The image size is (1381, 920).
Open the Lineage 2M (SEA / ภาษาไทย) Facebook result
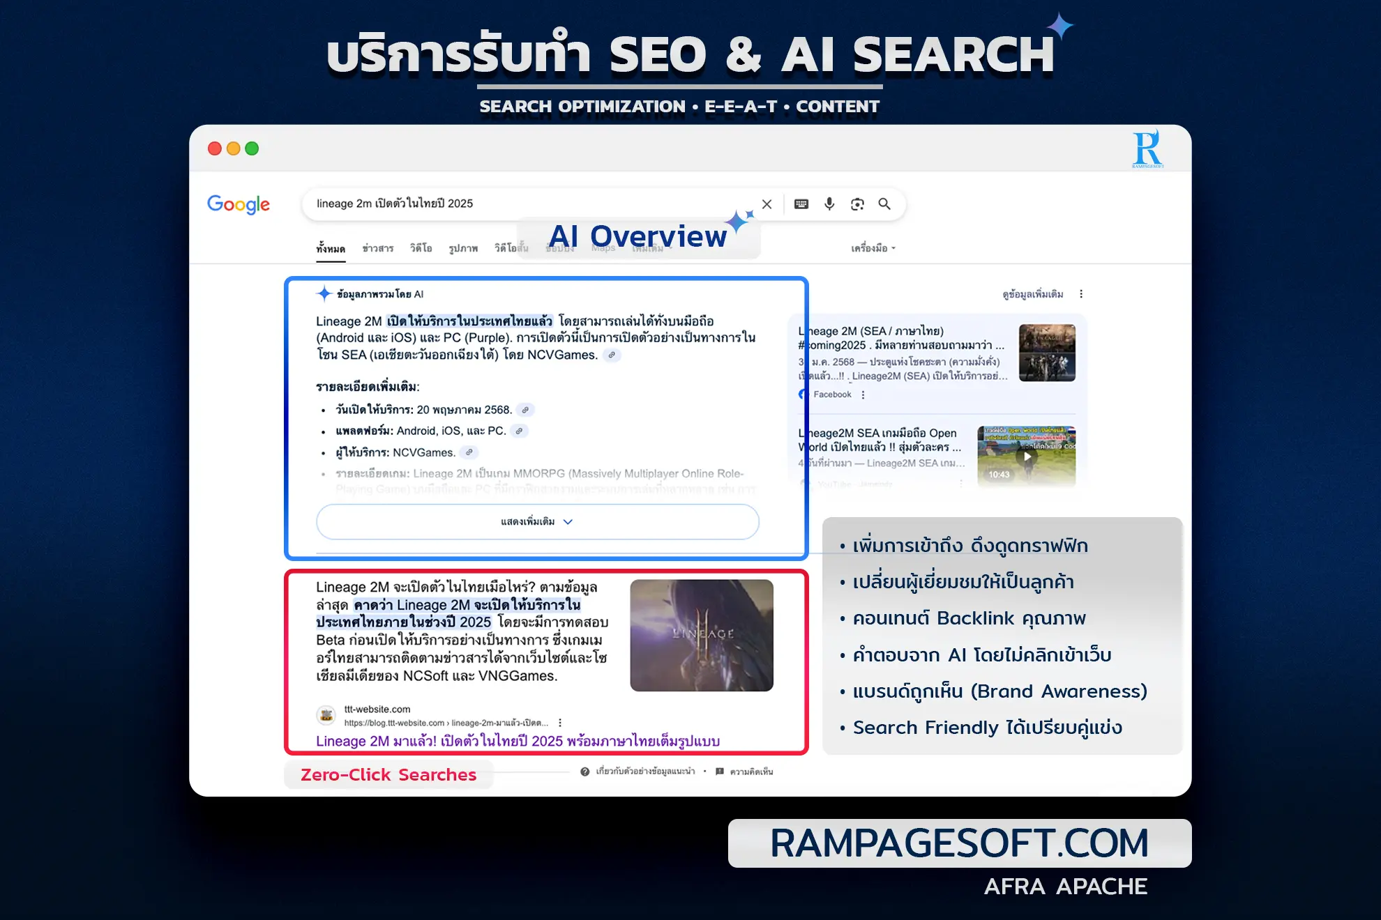pos(902,338)
